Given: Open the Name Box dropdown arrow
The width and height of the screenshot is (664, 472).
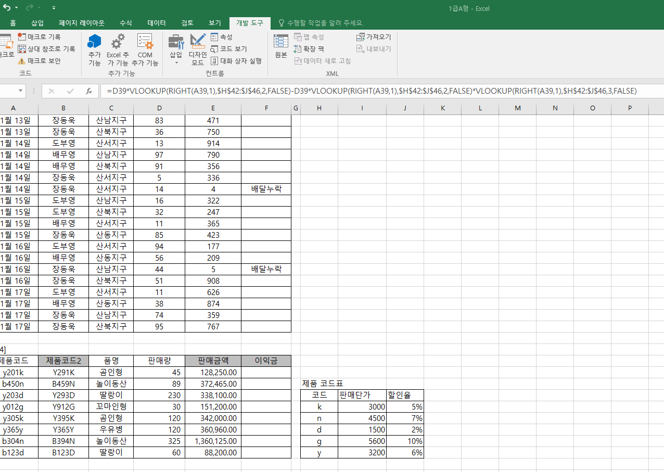Looking at the screenshot, I should [21, 91].
